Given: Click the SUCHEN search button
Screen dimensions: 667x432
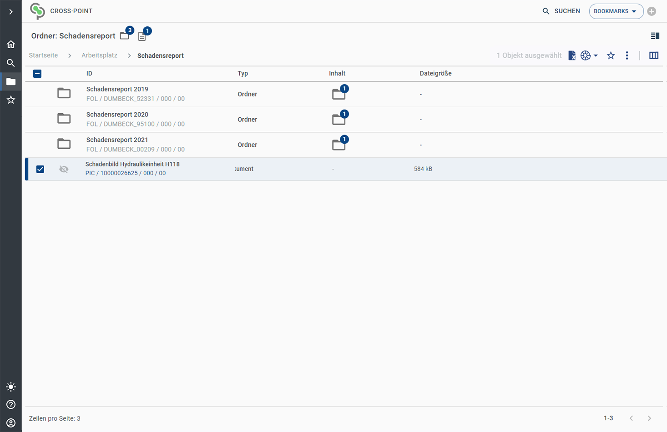Looking at the screenshot, I should [561, 11].
